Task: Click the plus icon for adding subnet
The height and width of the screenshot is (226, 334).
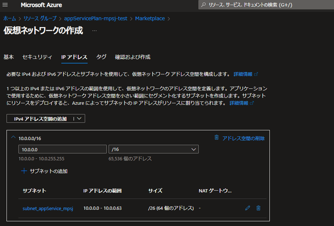Action: pos(24,171)
